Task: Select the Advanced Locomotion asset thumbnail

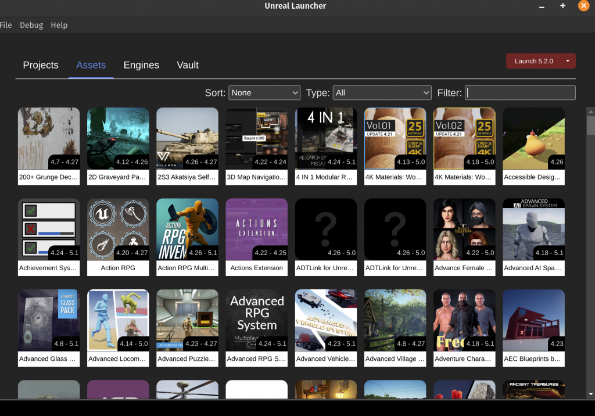Action: coord(118,320)
